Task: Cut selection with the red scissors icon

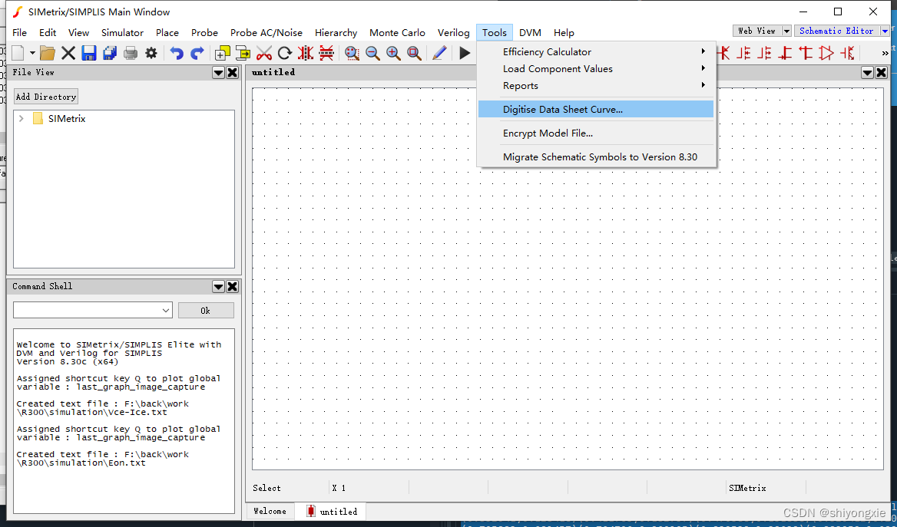Action: pos(263,53)
